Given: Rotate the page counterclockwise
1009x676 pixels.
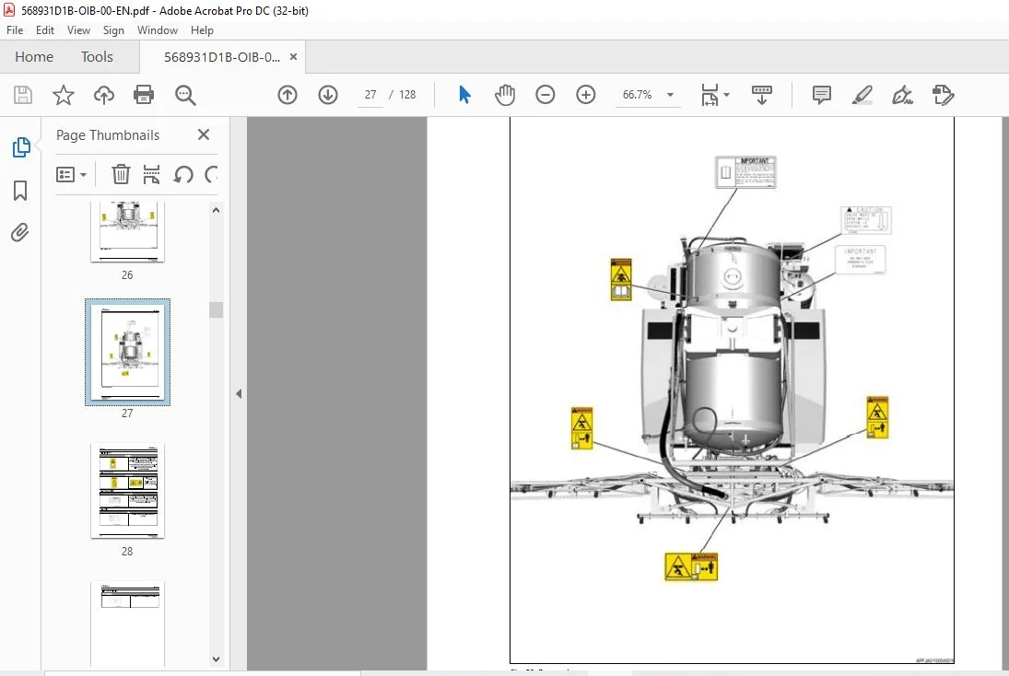Looking at the screenshot, I should pyautogui.click(x=183, y=174).
